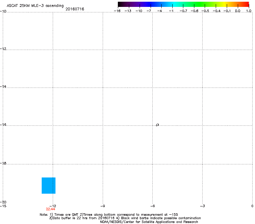Click the -15 longitude axis label
The image size is (255, 224).
3,206
